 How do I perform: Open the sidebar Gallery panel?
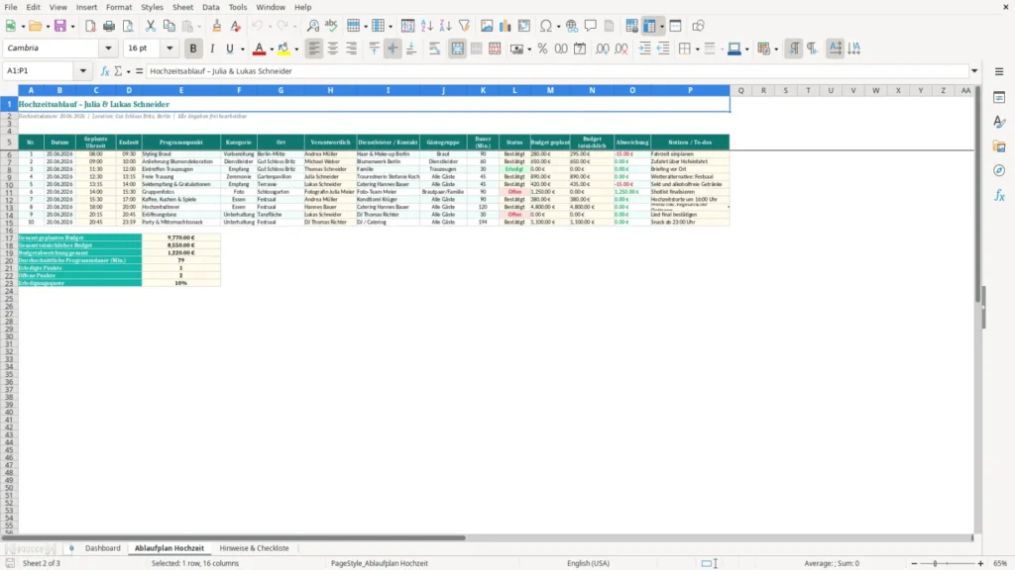999,146
